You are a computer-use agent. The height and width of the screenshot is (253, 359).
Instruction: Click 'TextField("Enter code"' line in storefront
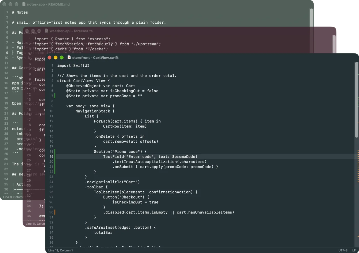pos(150,156)
